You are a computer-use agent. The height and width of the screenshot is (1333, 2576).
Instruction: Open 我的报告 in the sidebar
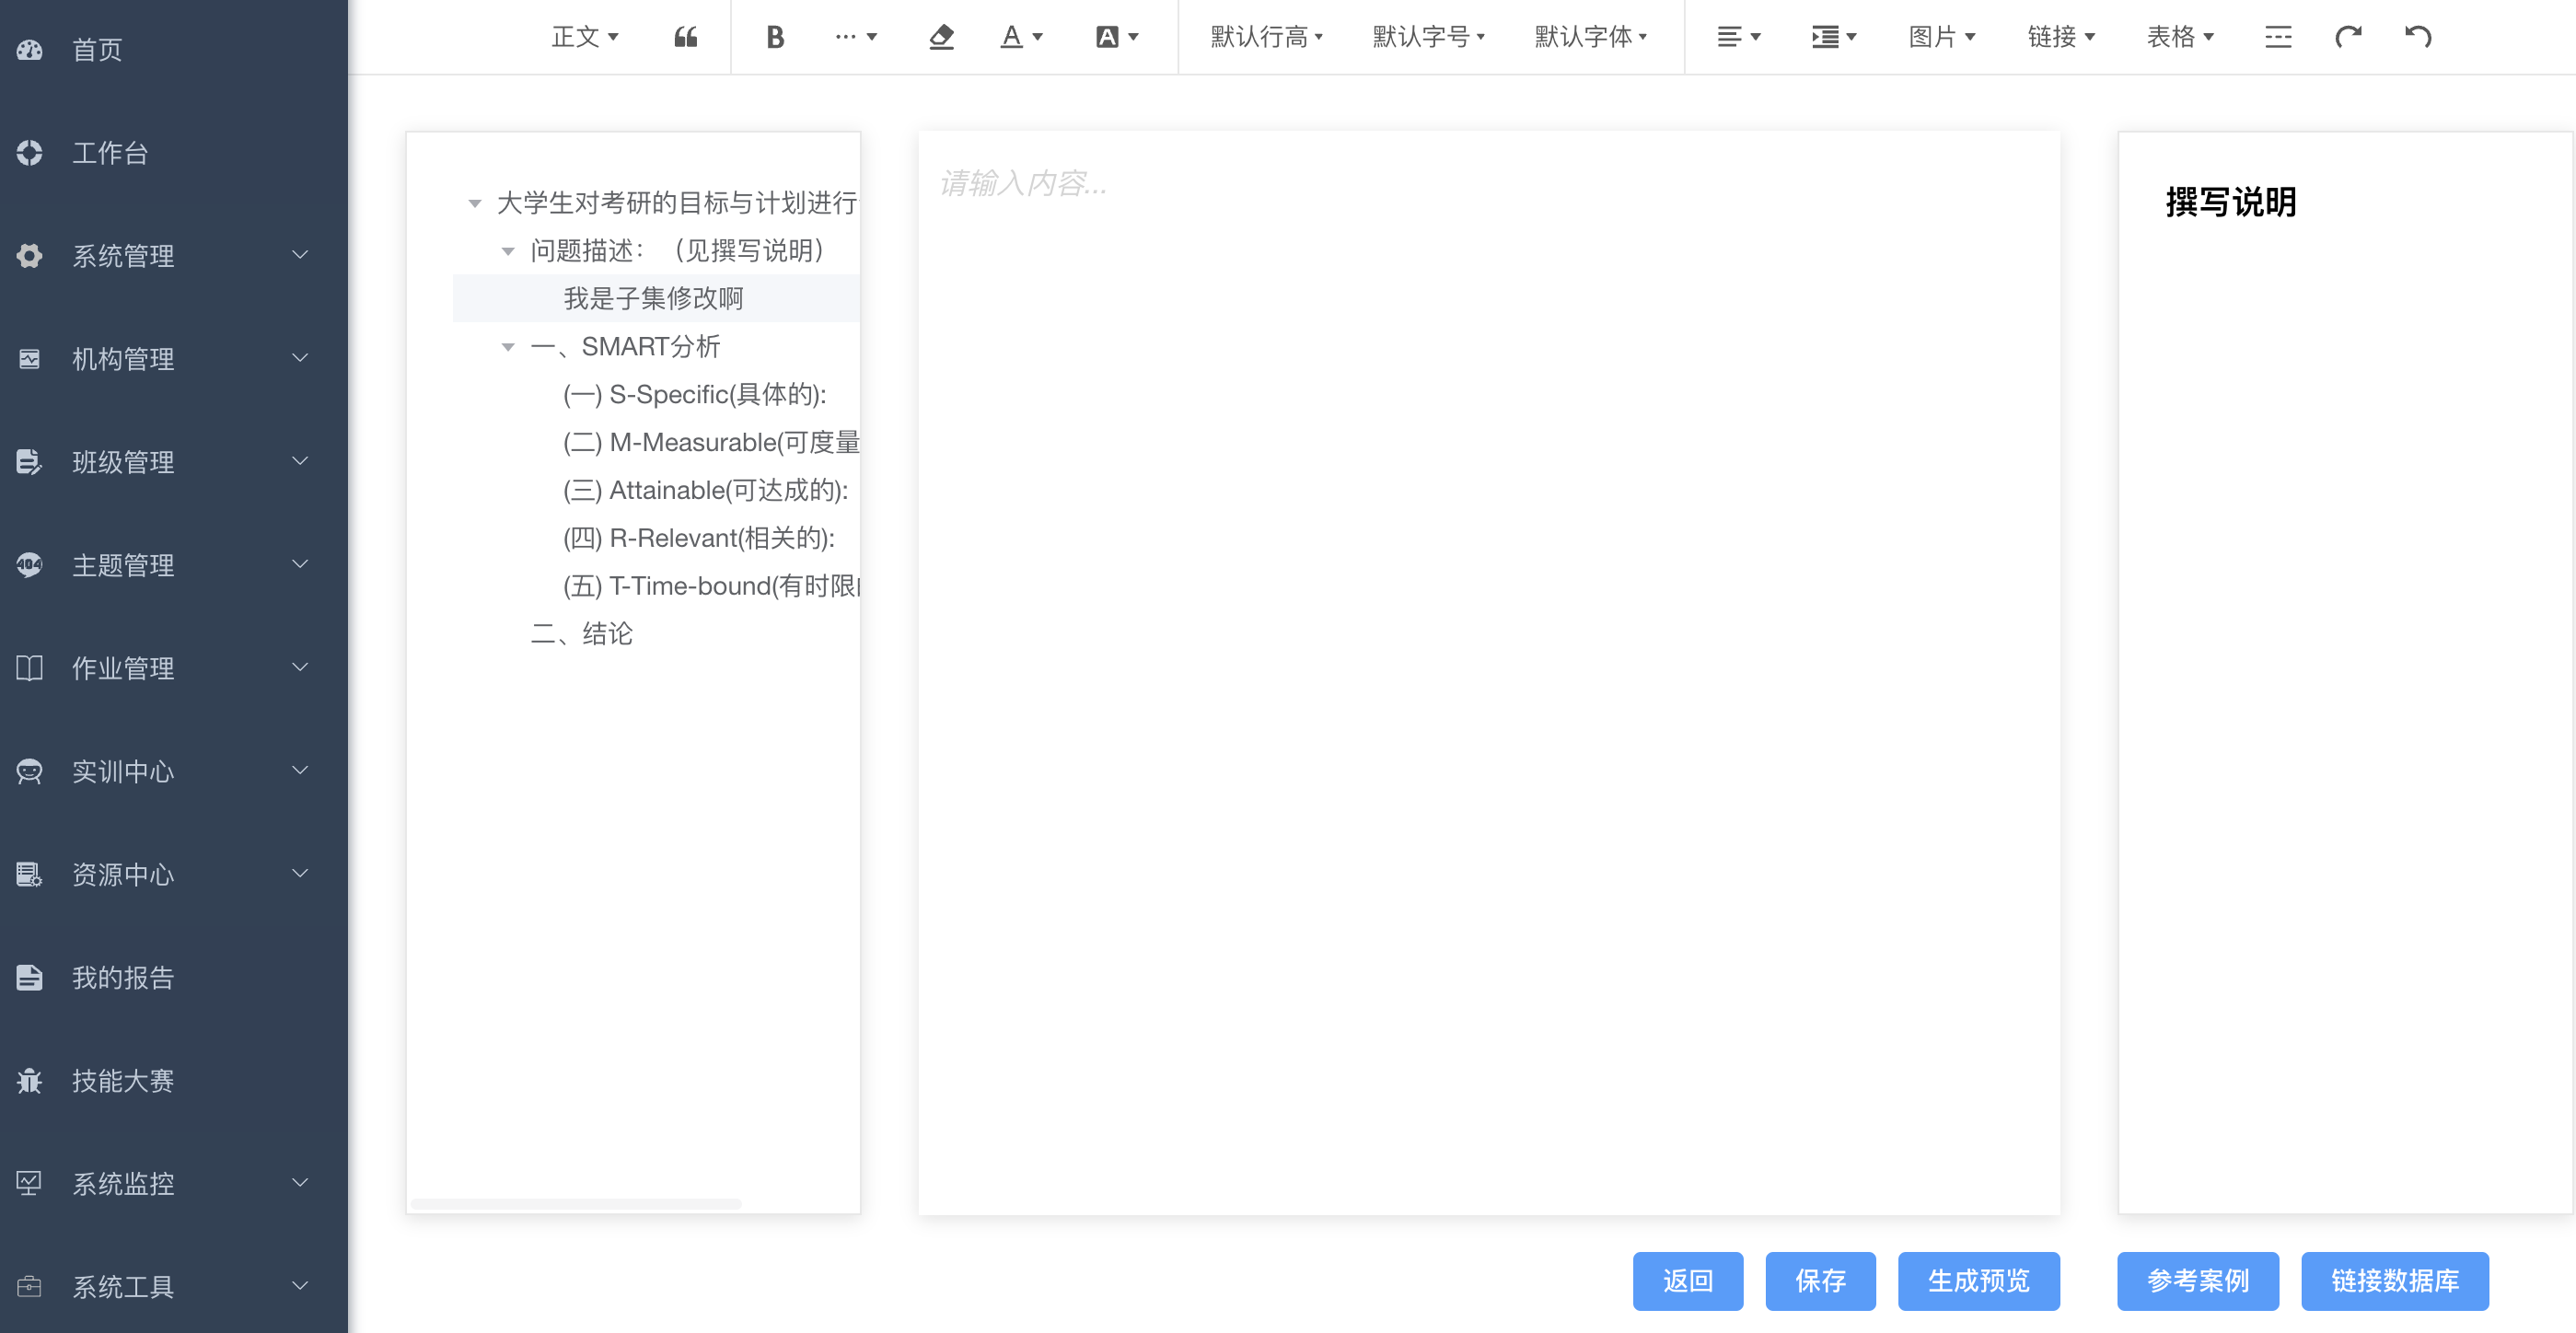(123, 977)
